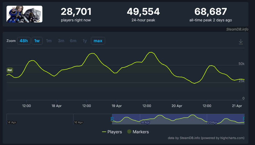255x145 pixels.
Task: Open the chart export download menu
Action: [241, 42]
